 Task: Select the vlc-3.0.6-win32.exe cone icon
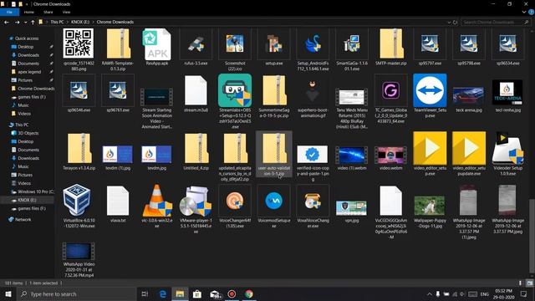click(157, 201)
